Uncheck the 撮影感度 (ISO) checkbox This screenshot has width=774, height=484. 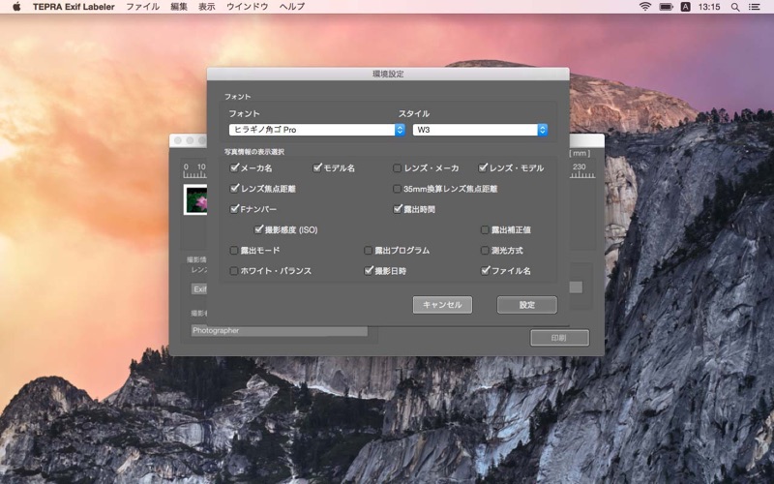(x=258, y=229)
